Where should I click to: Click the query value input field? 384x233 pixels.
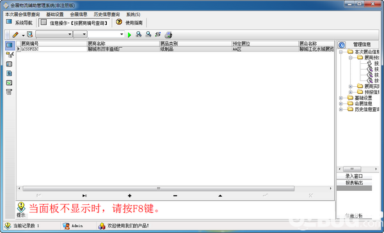coord(104,34)
